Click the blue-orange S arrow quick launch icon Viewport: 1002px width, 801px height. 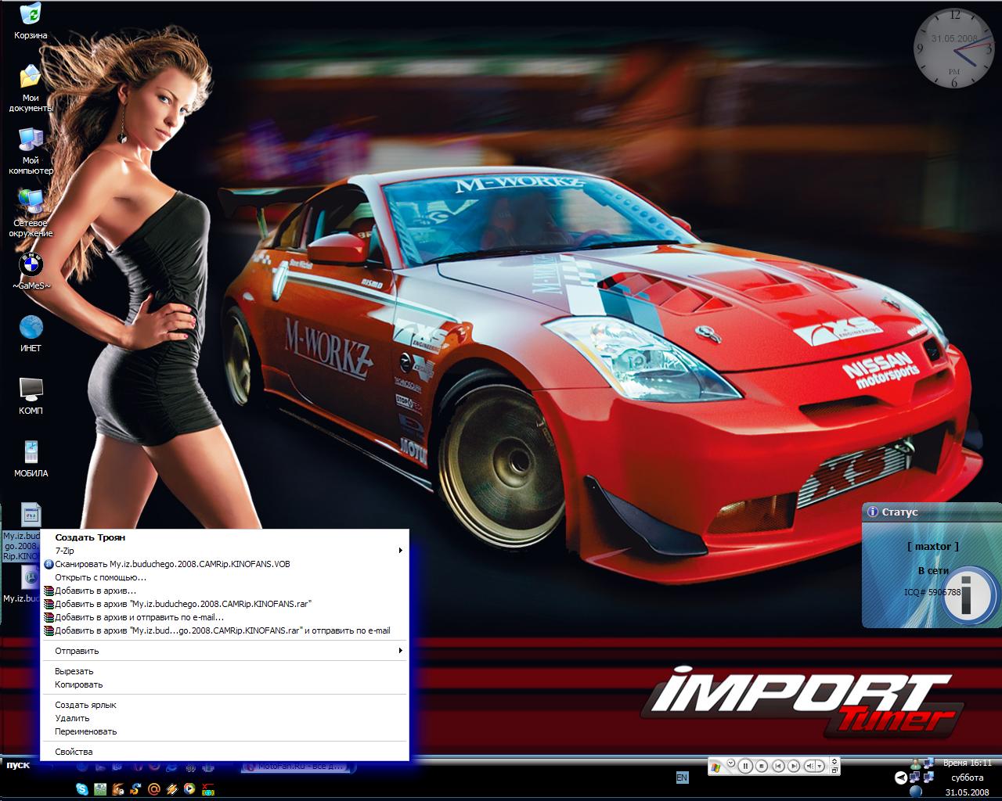pyautogui.click(x=135, y=789)
